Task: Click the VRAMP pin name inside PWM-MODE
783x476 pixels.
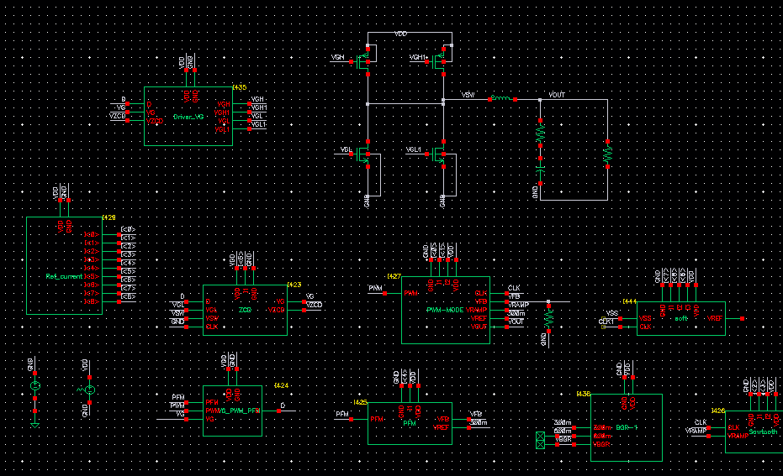Action: pyautogui.click(x=476, y=310)
